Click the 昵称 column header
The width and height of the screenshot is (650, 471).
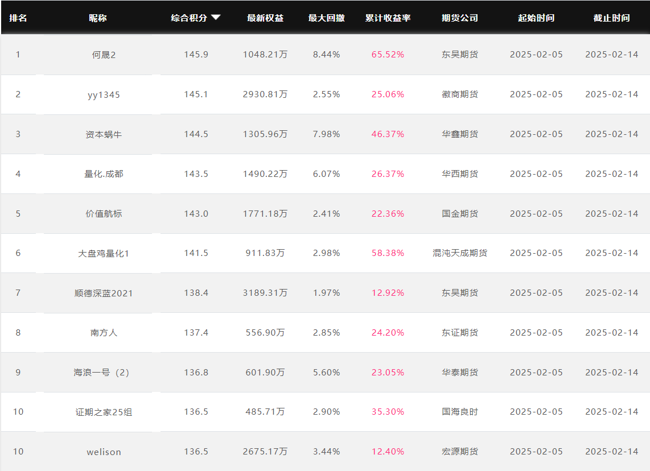click(x=98, y=18)
